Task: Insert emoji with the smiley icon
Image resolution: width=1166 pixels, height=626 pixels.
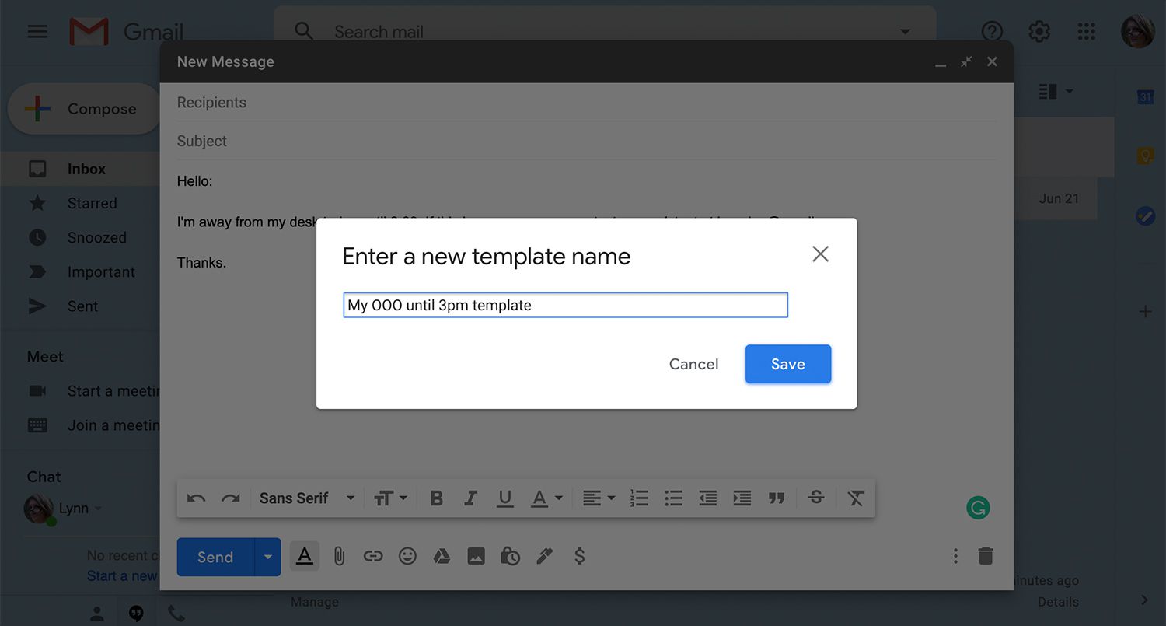Action: pyautogui.click(x=407, y=556)
